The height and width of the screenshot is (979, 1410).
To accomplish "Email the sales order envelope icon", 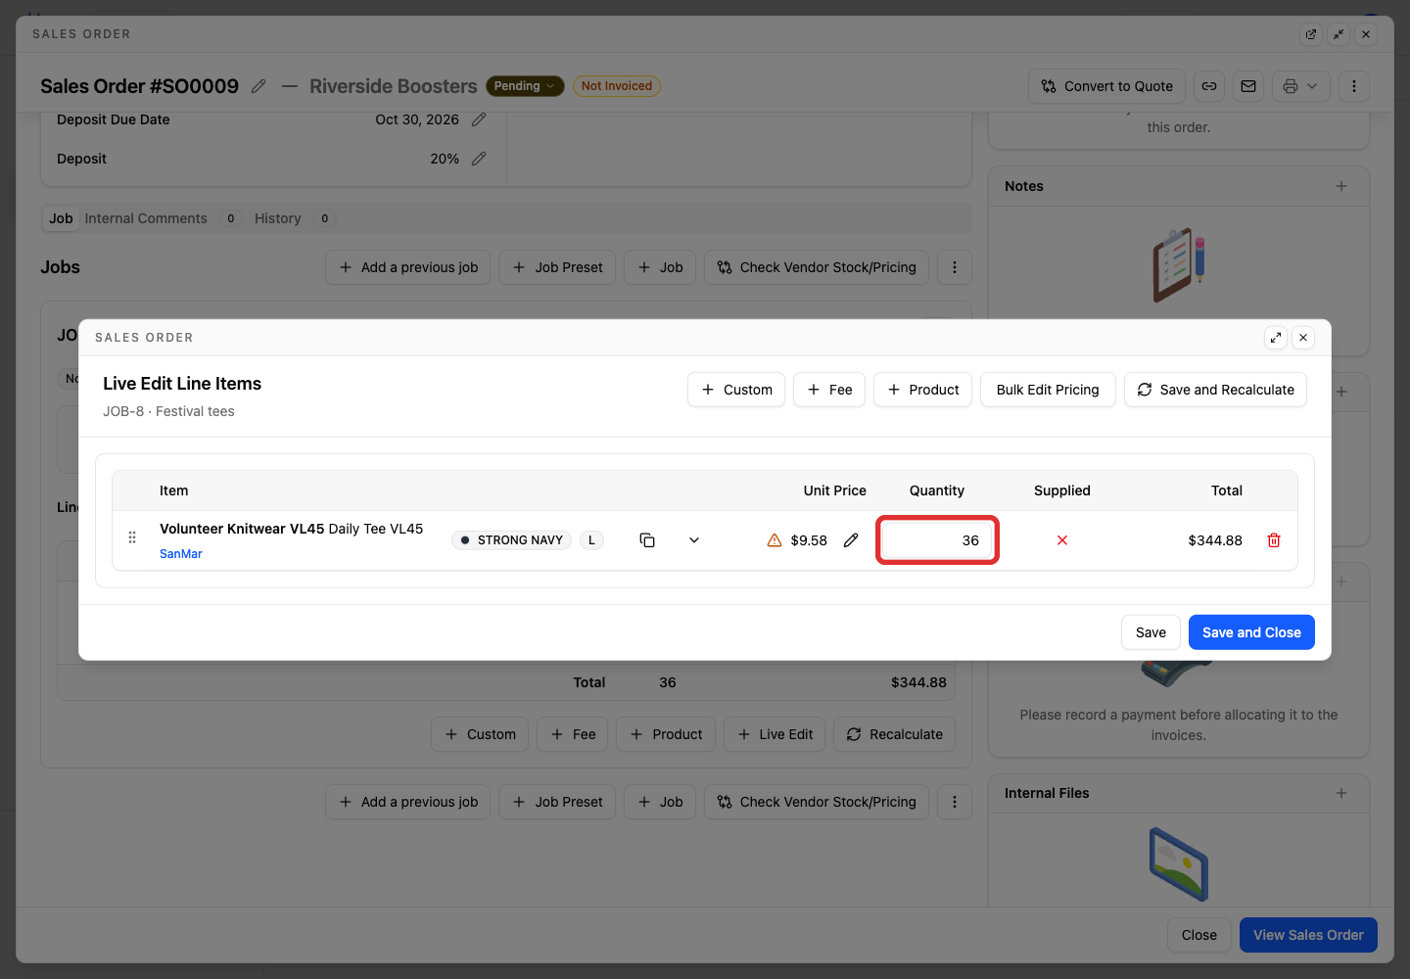I will click(1248, 86).
